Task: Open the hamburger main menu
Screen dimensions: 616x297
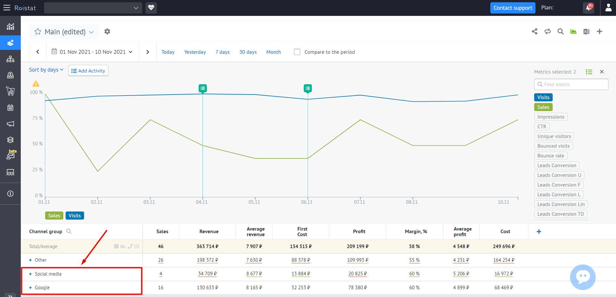Action: [7, 8]
